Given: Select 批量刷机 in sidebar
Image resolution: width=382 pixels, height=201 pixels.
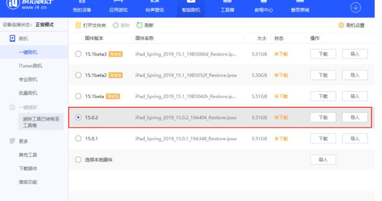Looking at the screenshot, I should click(28, 93).
